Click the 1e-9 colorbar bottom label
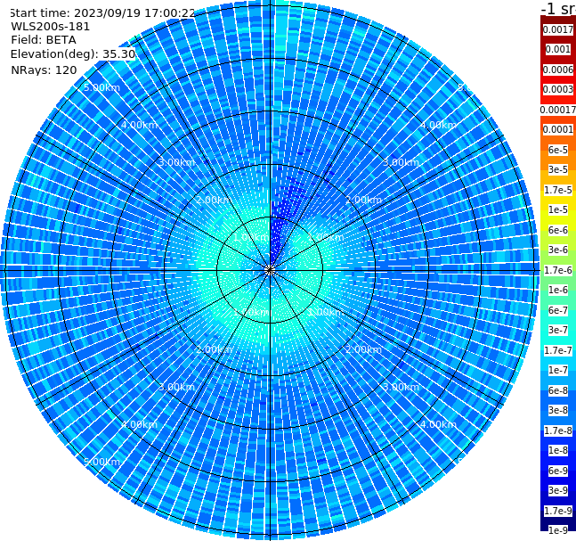 pyautogui.click(x=558, y=530)
